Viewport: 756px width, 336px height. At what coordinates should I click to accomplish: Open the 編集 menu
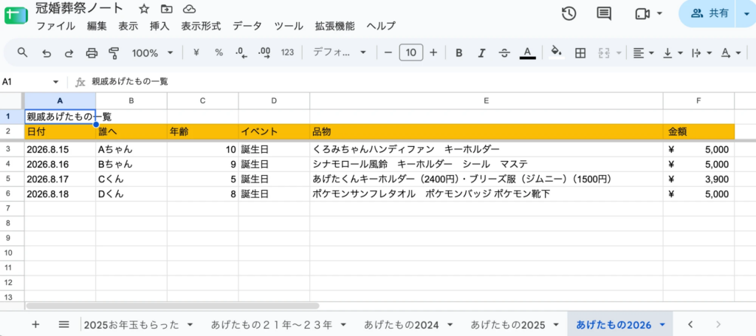97,26
